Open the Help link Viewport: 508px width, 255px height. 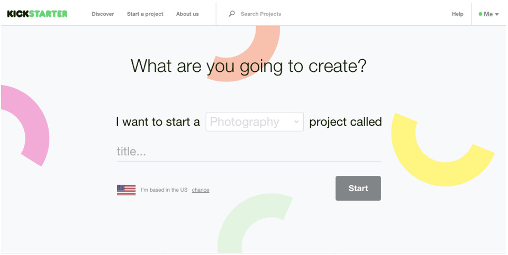pos(458,14)
